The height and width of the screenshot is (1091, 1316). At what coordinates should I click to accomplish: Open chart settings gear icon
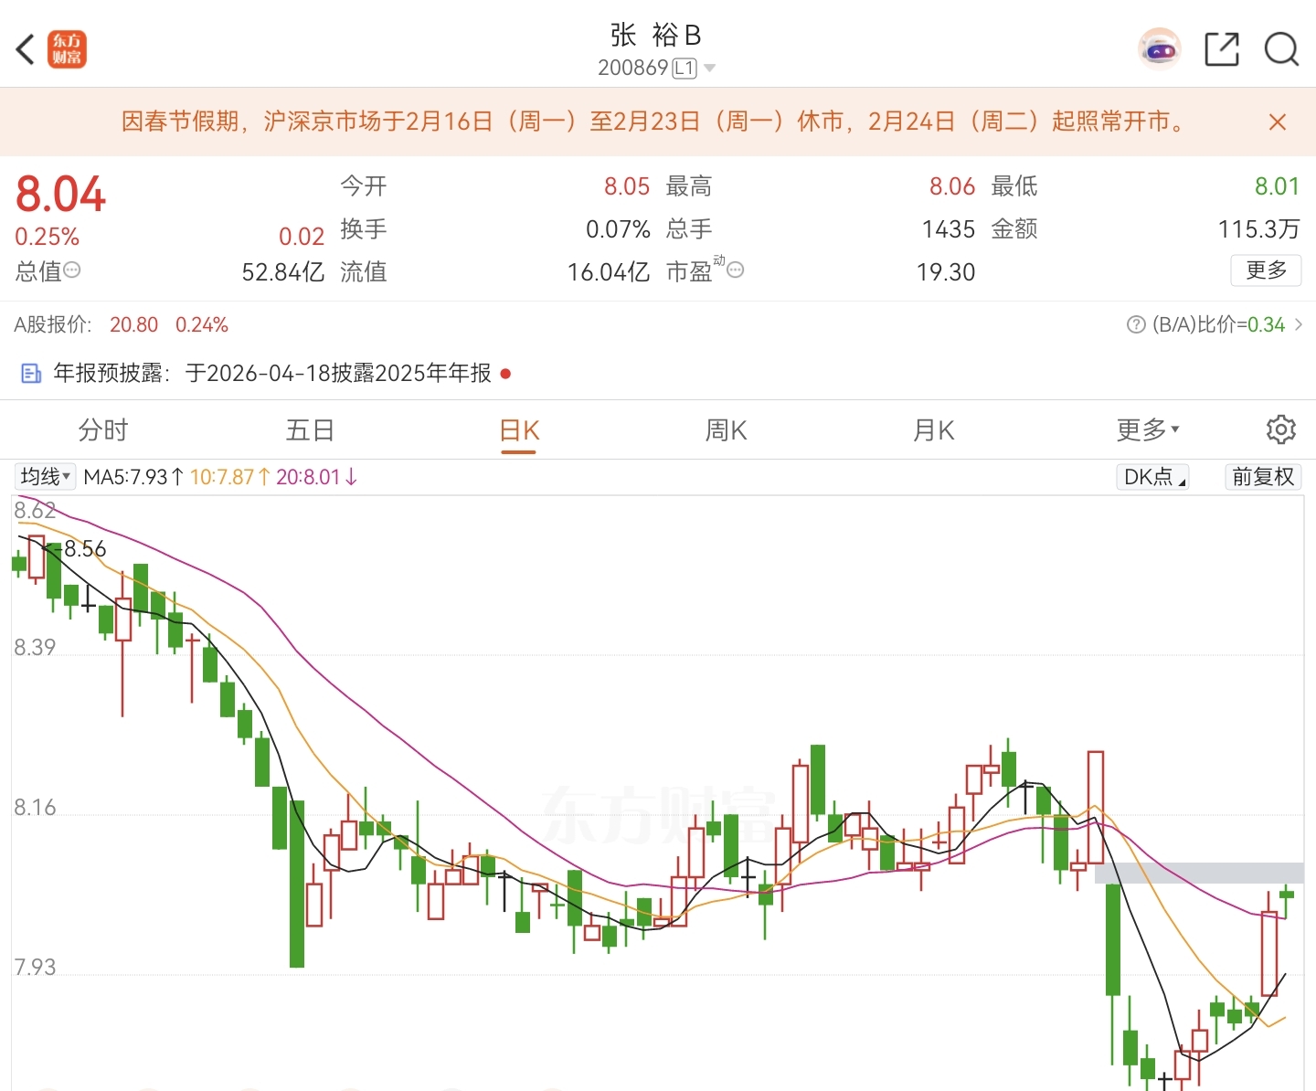(x=1280, y=429)
